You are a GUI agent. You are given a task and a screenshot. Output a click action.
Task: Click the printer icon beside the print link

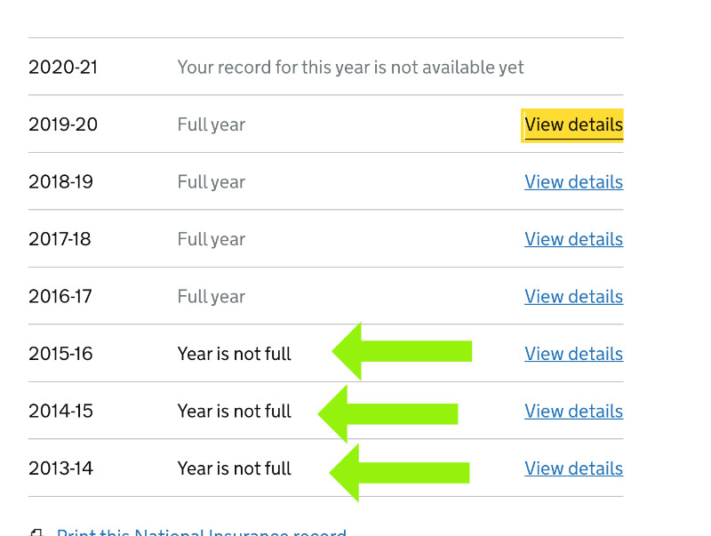click(36, 532)
